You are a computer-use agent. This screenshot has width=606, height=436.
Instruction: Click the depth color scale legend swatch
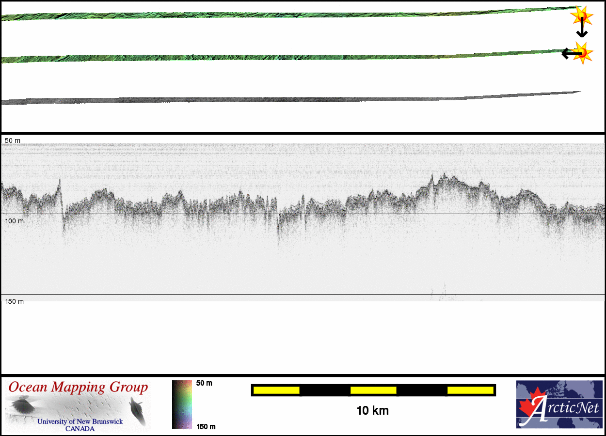click(182, 405)
